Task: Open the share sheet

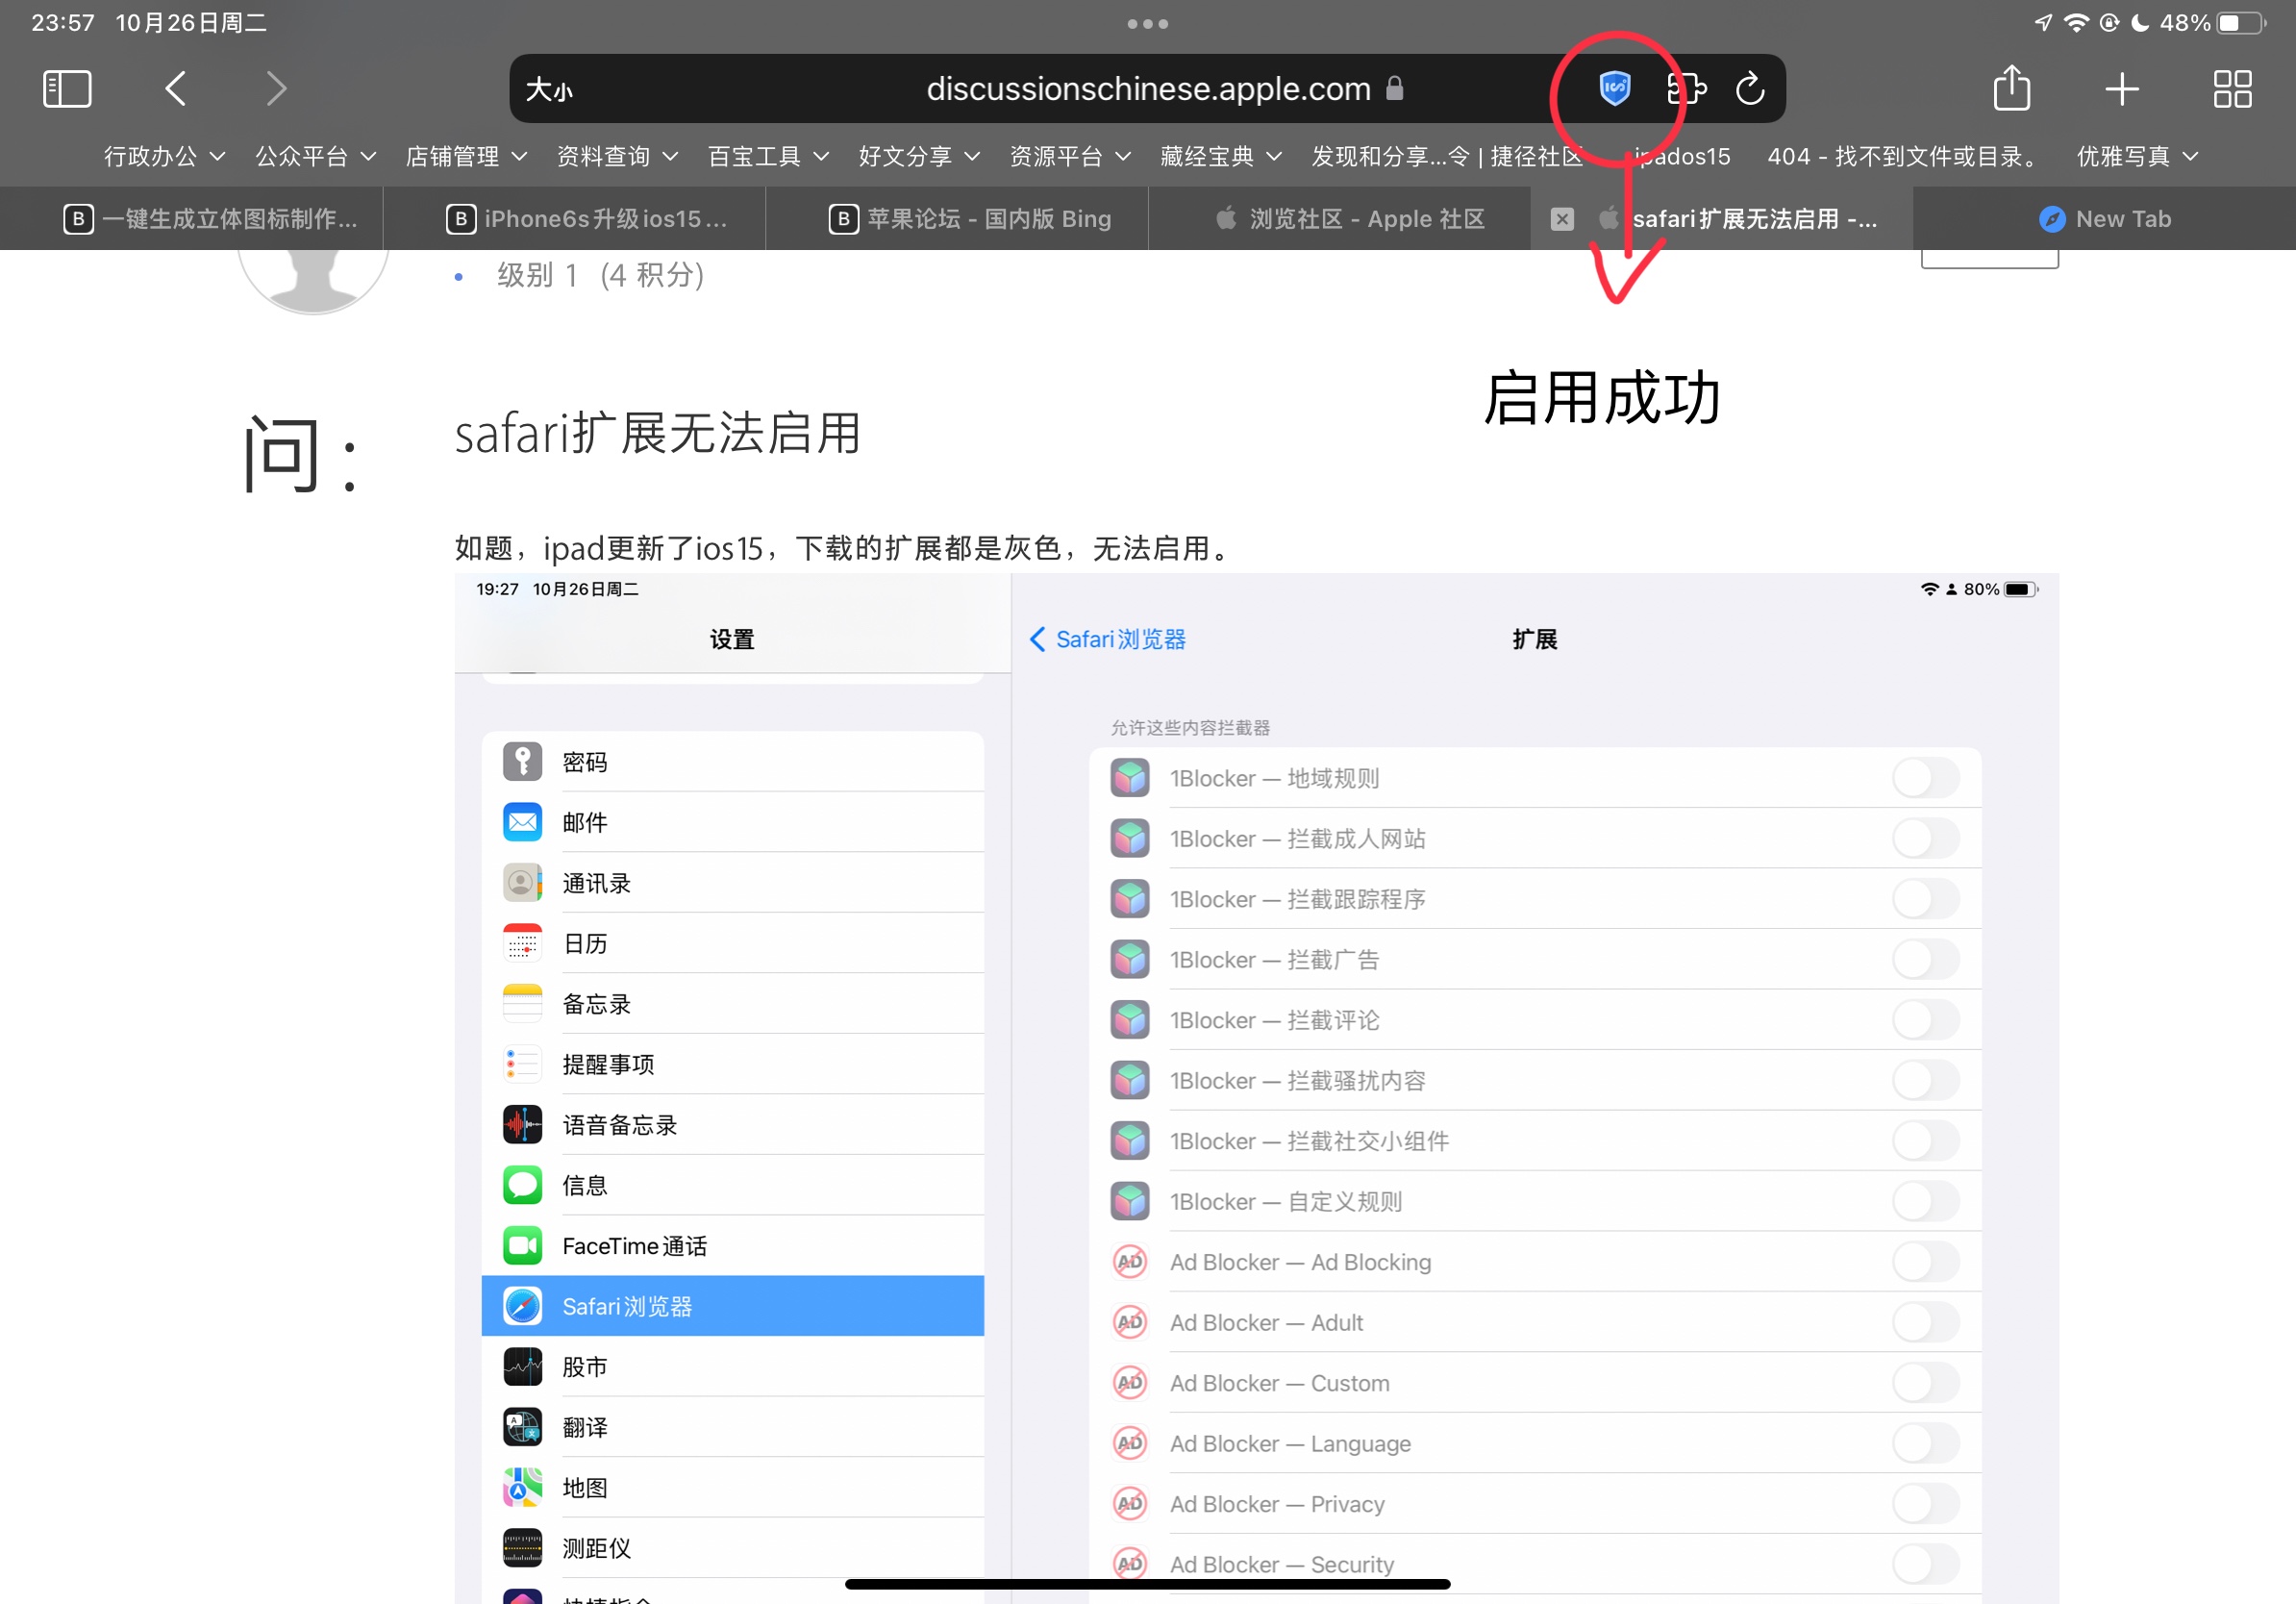Action: point(2011,89)
